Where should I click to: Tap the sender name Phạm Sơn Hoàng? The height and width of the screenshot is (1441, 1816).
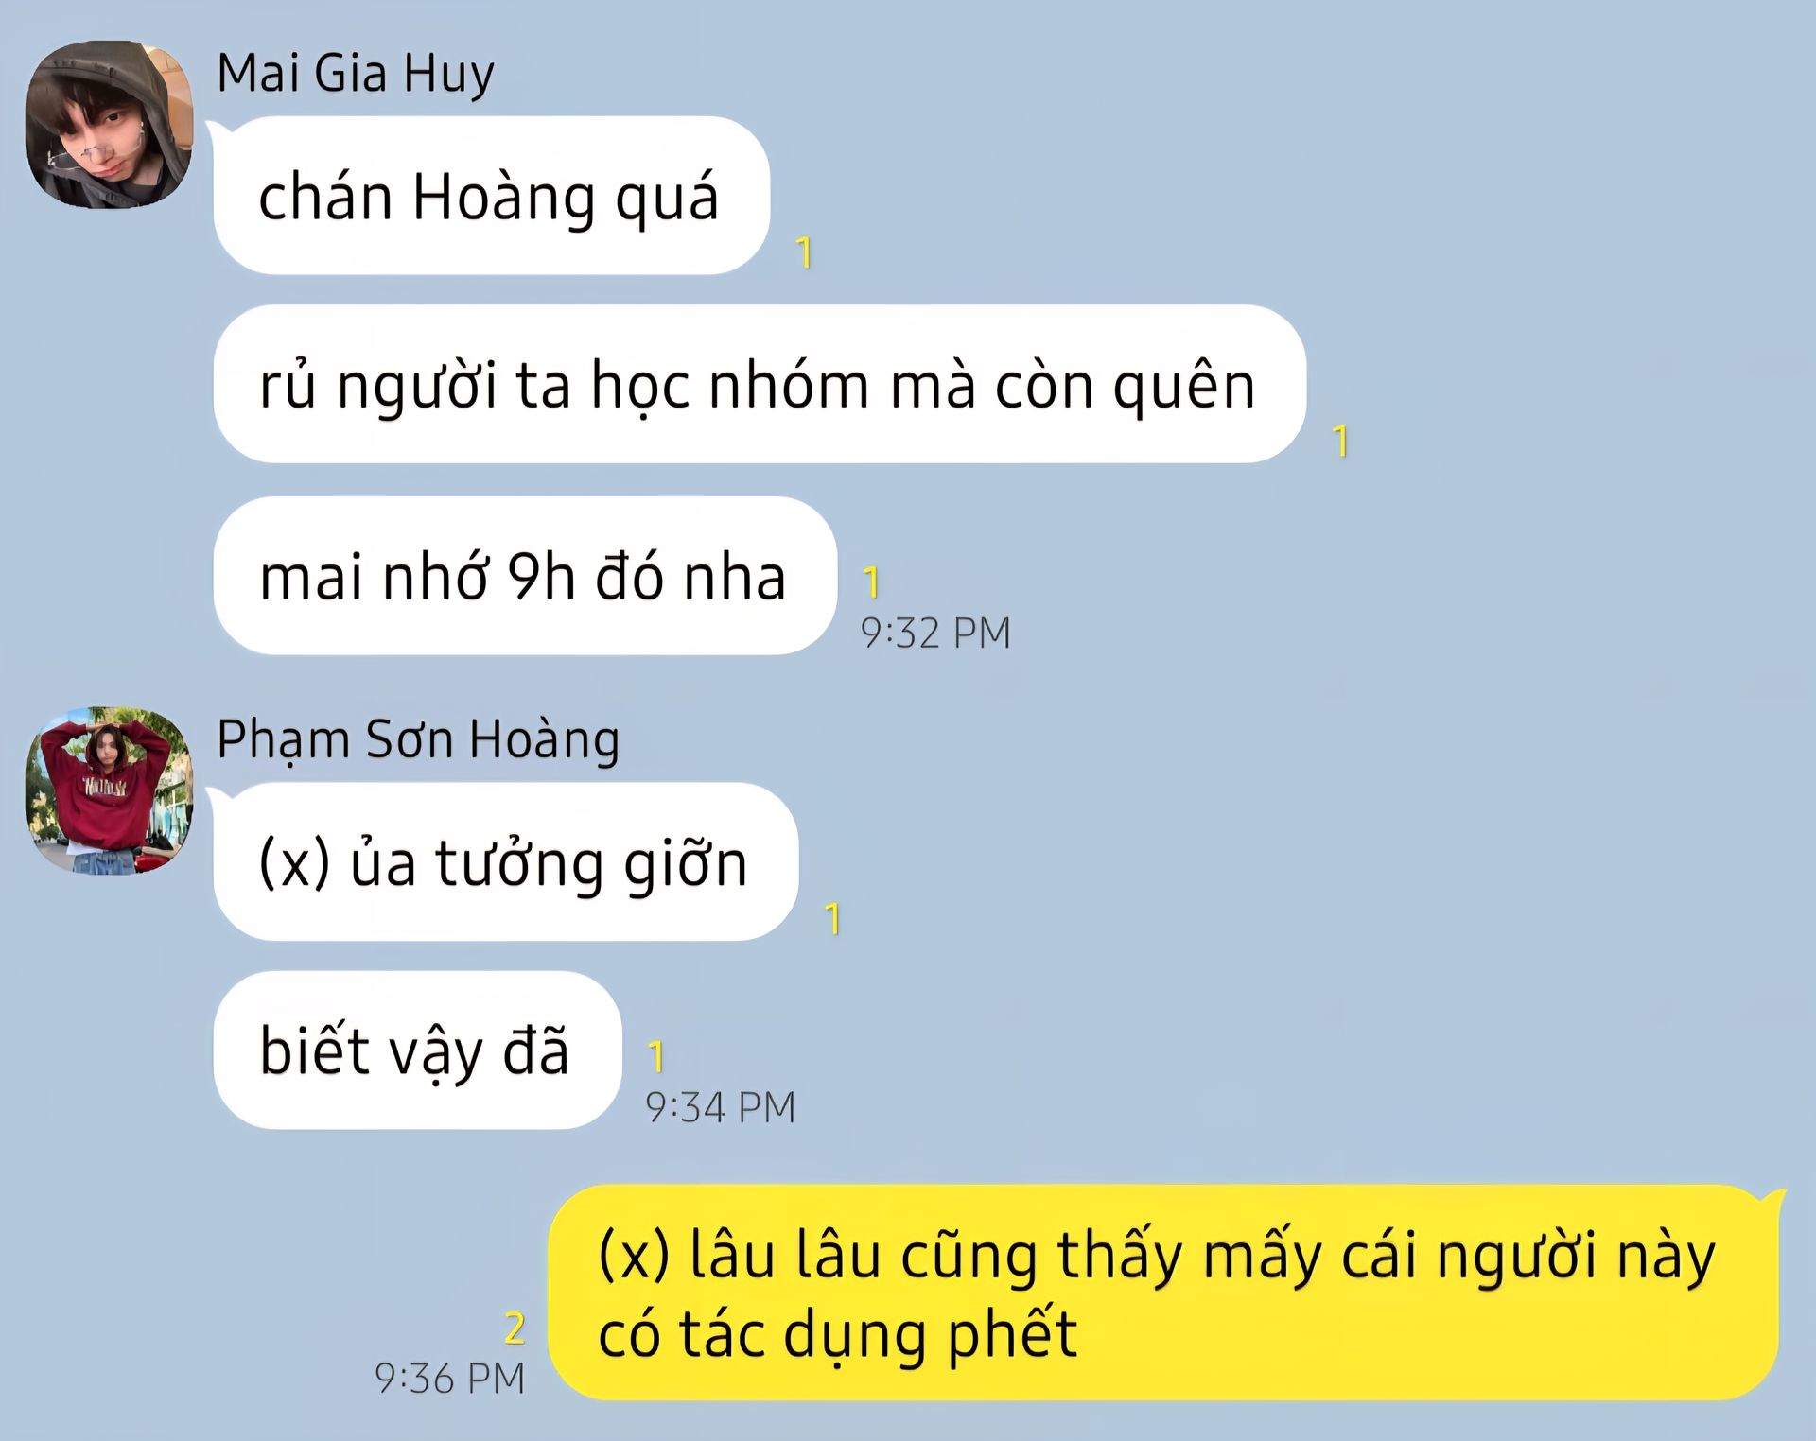(418, 739)
